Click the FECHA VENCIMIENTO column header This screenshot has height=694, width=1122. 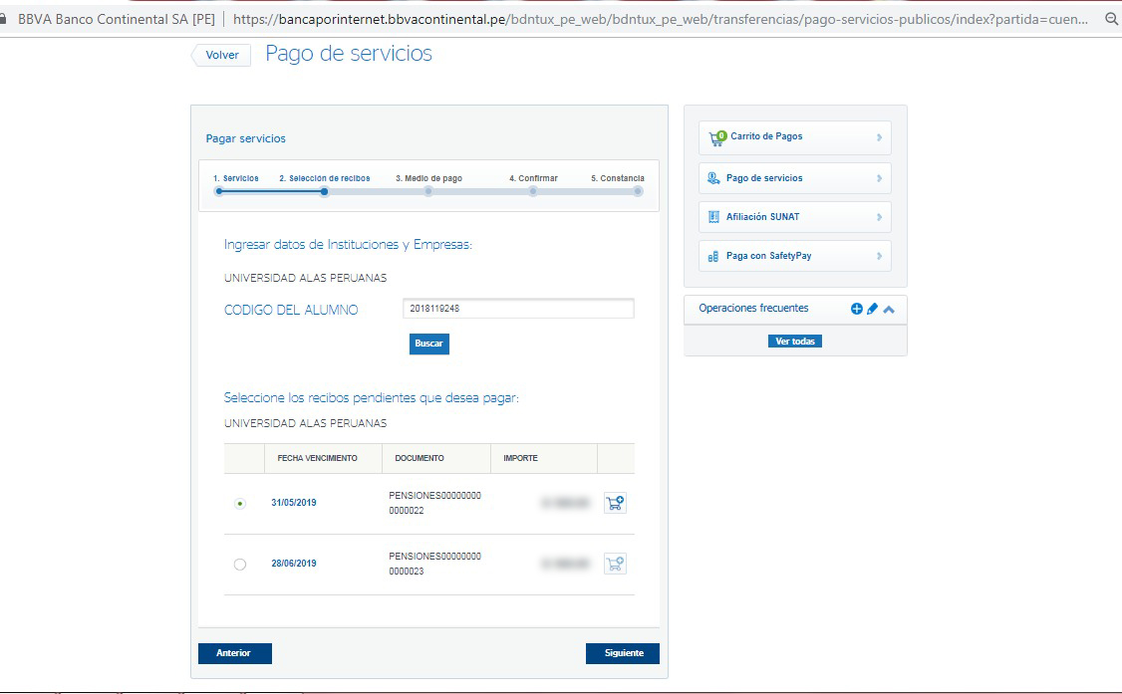point(317,458)
